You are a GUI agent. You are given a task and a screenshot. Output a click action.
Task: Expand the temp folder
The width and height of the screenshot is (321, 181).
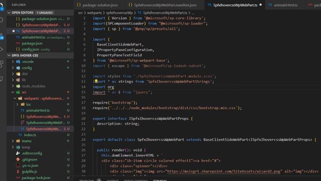(13, 147)
